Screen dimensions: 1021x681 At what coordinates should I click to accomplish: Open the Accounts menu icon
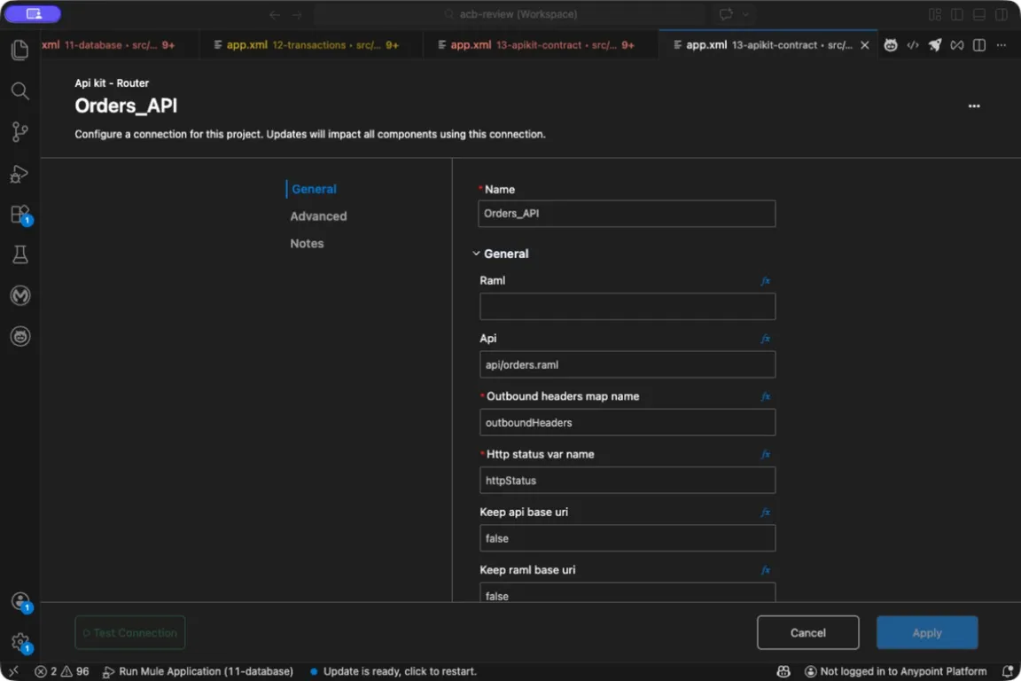coord(20,601)
